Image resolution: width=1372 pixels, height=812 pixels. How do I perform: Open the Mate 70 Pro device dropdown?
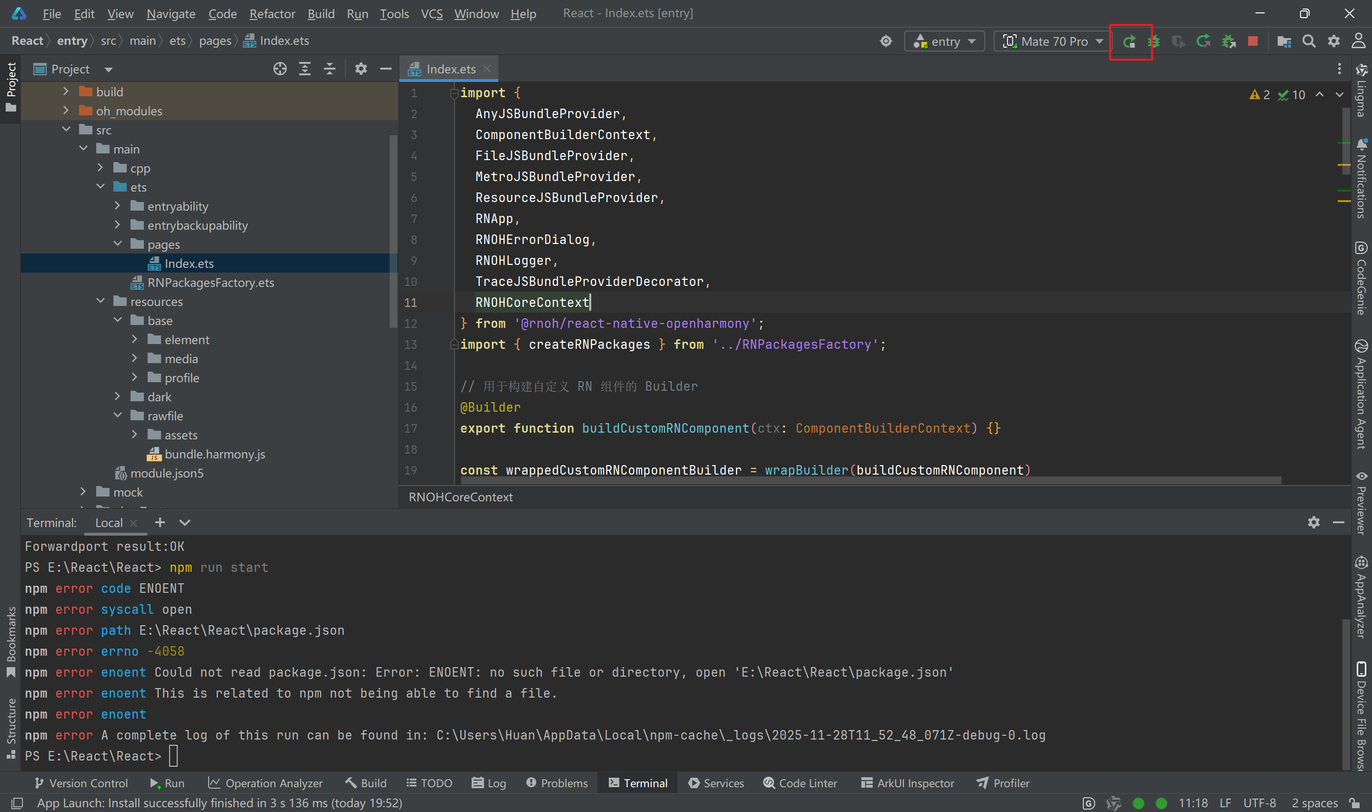pos(1053,41)
